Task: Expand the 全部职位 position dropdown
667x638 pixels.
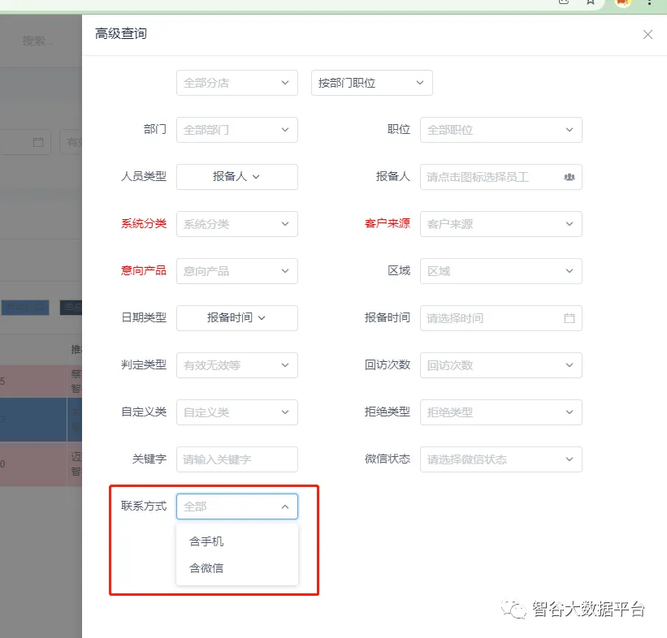Action: tap(500, 130)
